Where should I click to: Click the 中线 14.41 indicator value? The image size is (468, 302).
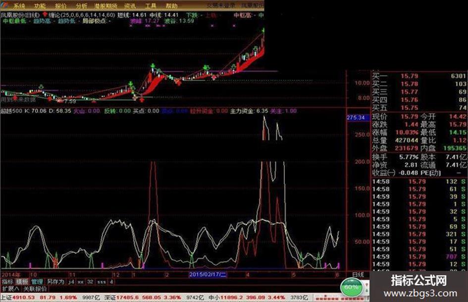[x=164, y=15]
